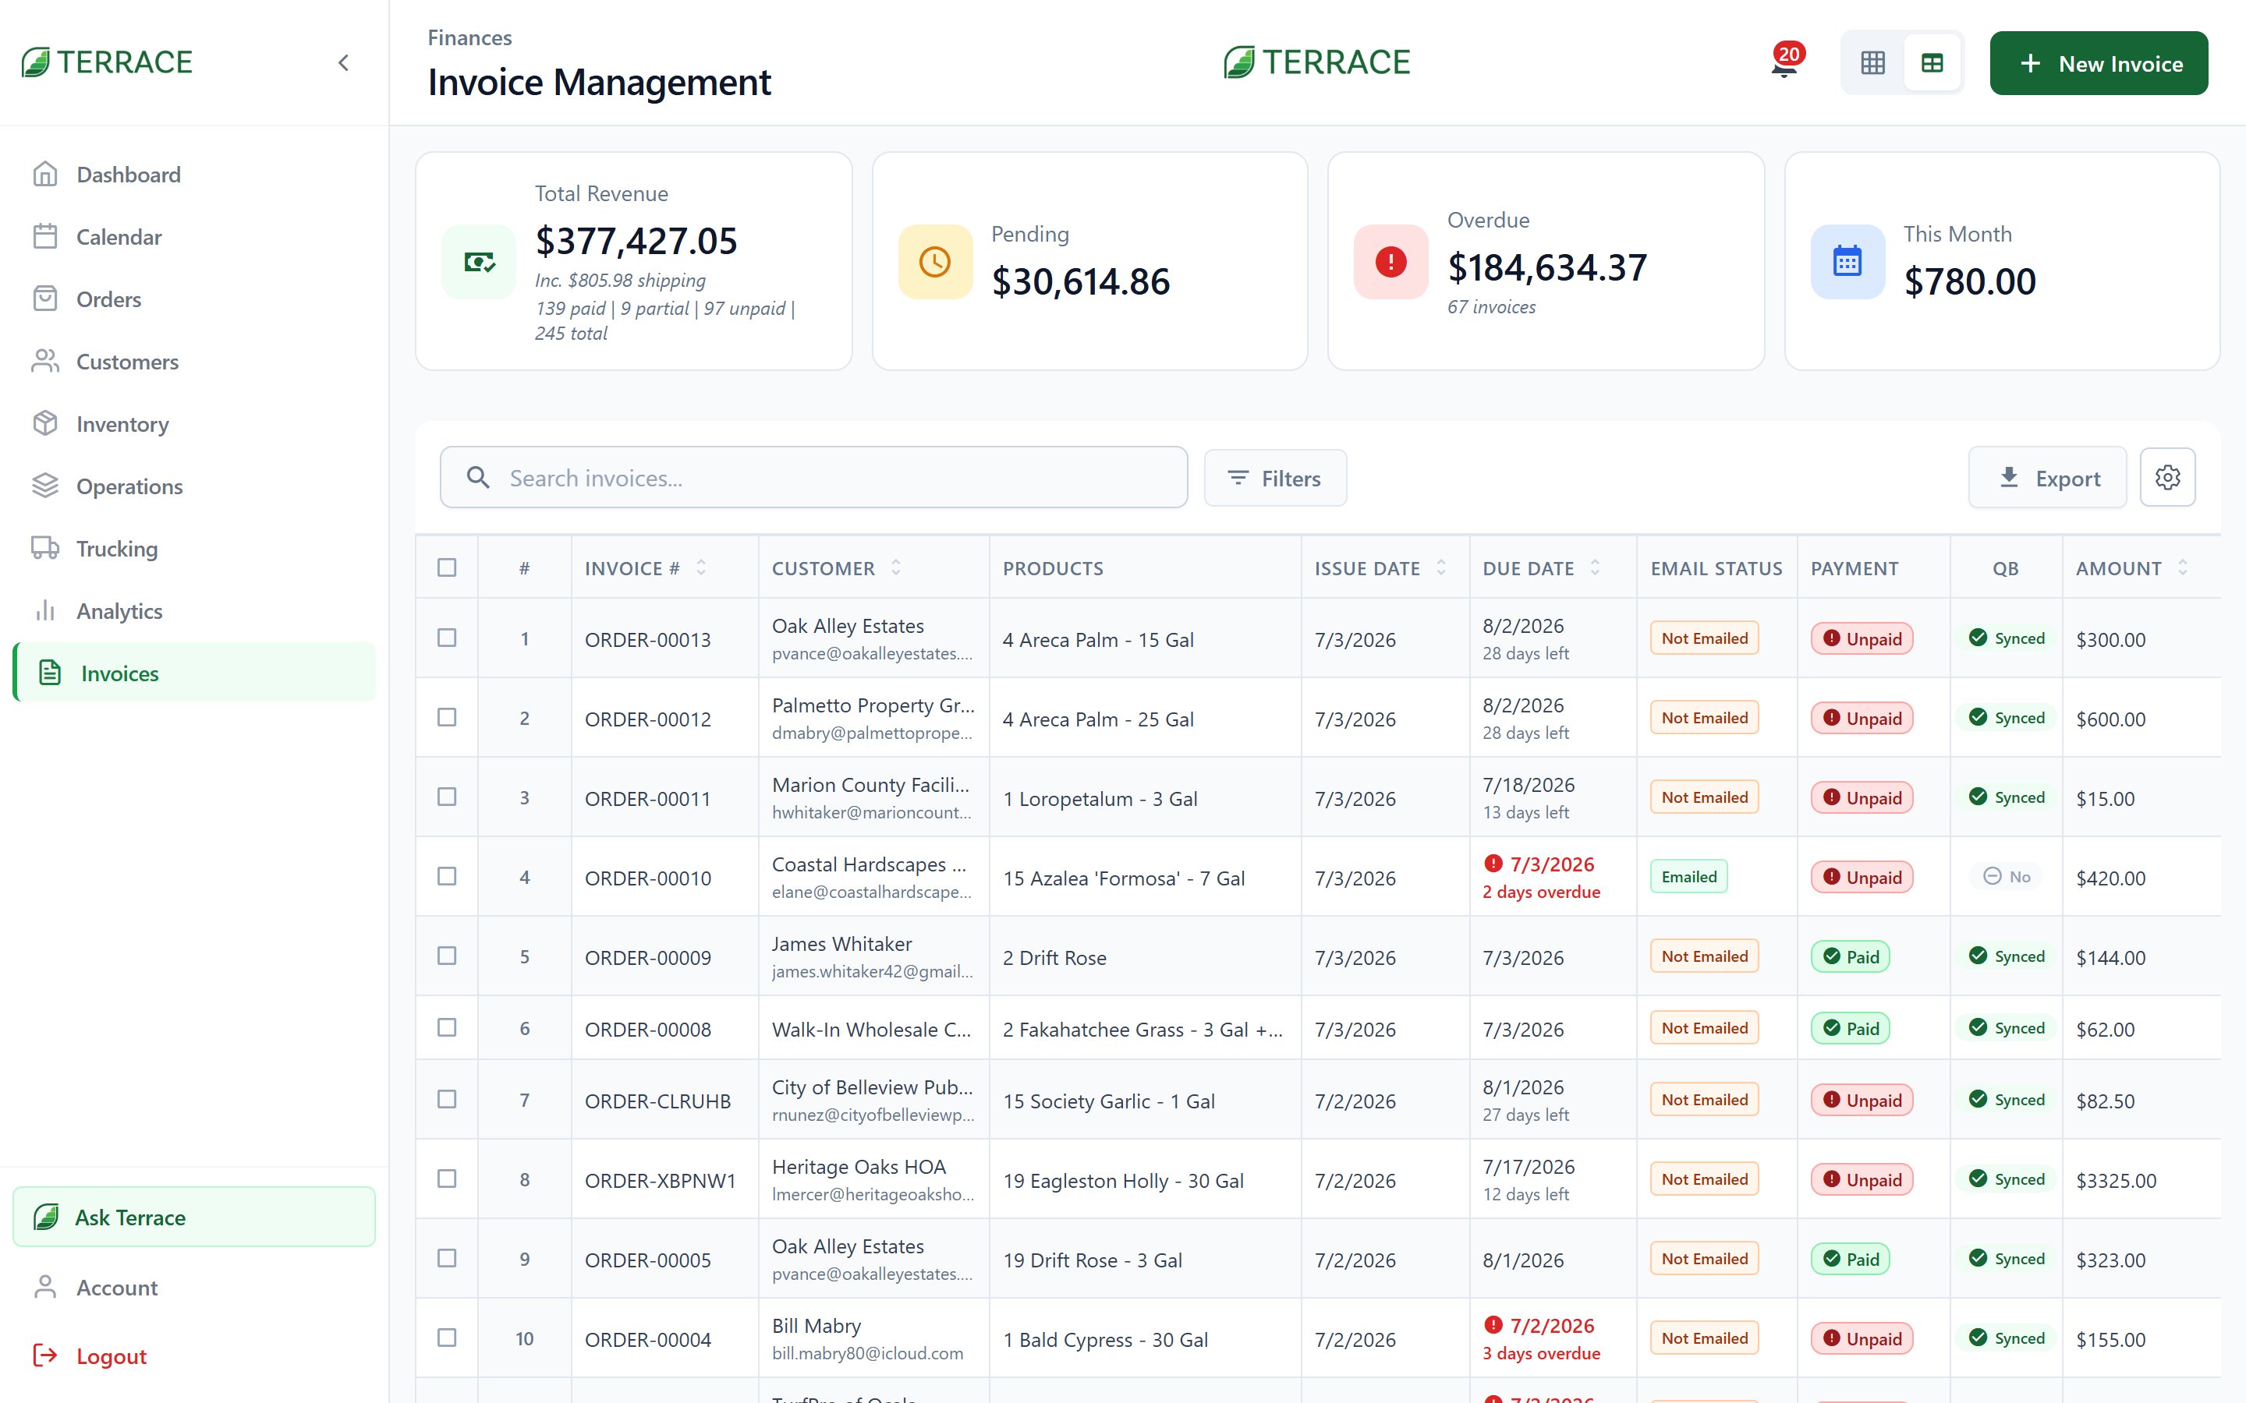This screenshot has height=1403, width=2246.
Task: Check the box for ORDER-00004
Action: [x=446, y=1337]
